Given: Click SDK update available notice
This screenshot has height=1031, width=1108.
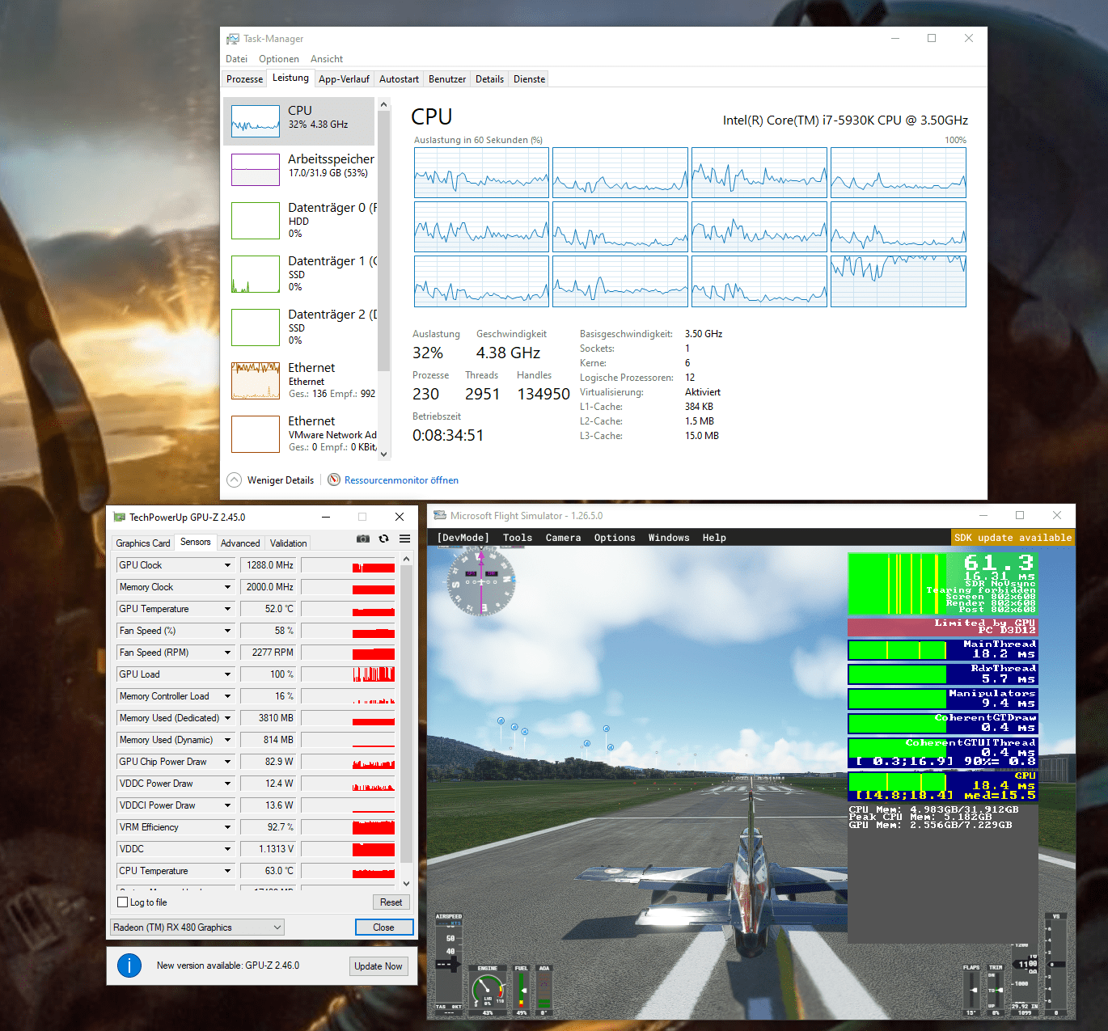Looking at the screenshot, I should coord(1013,538).
